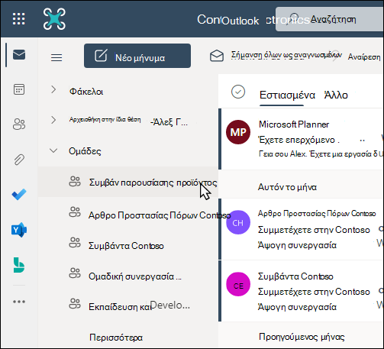Click Περισσότερα to show more groups
Screen dimensions: 384x349
click(116, 338)
